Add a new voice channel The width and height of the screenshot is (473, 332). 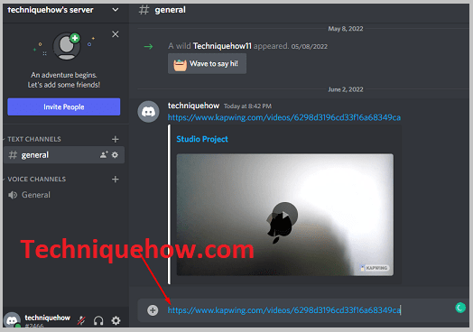(x=115, y=180)
